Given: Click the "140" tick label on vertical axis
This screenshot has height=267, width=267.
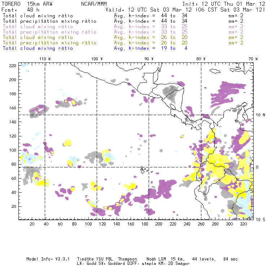Looking at the screenshot, I should pos(13,122).
